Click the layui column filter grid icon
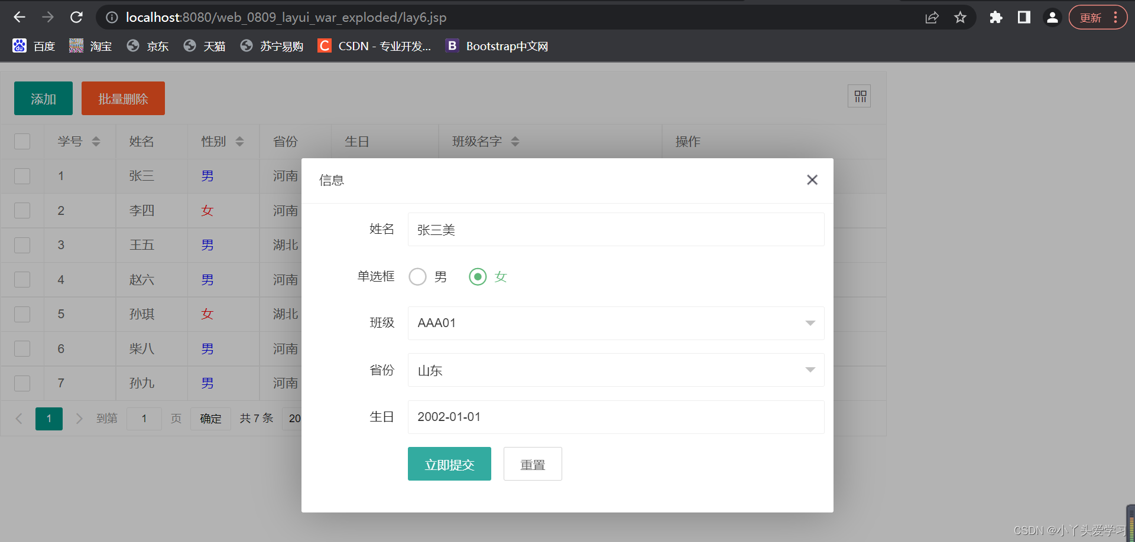Viewport: 1135px width, 542px height. 859,96
